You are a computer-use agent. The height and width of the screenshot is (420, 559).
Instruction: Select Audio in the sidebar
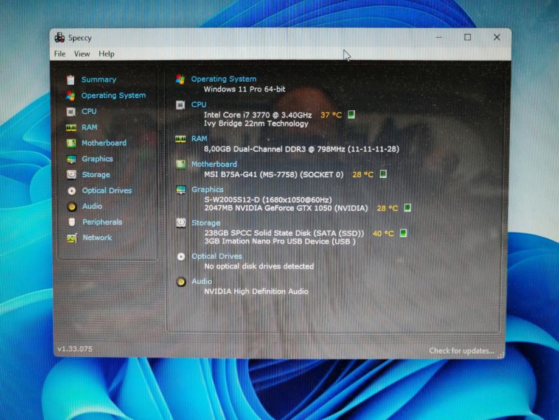92,206
